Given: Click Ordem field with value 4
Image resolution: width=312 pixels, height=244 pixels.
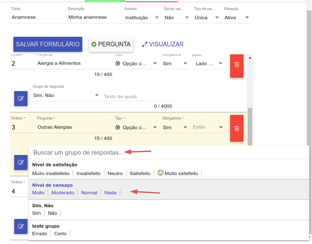Looking at the screenshot, I should (20, 191).
